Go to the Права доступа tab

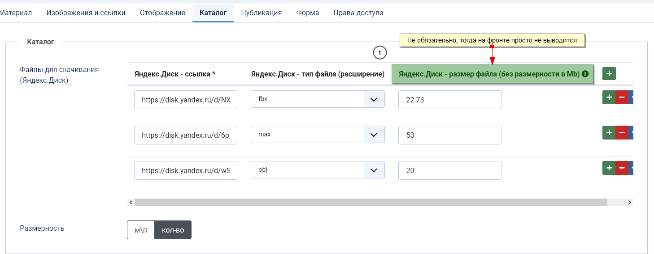pos(358,13)
